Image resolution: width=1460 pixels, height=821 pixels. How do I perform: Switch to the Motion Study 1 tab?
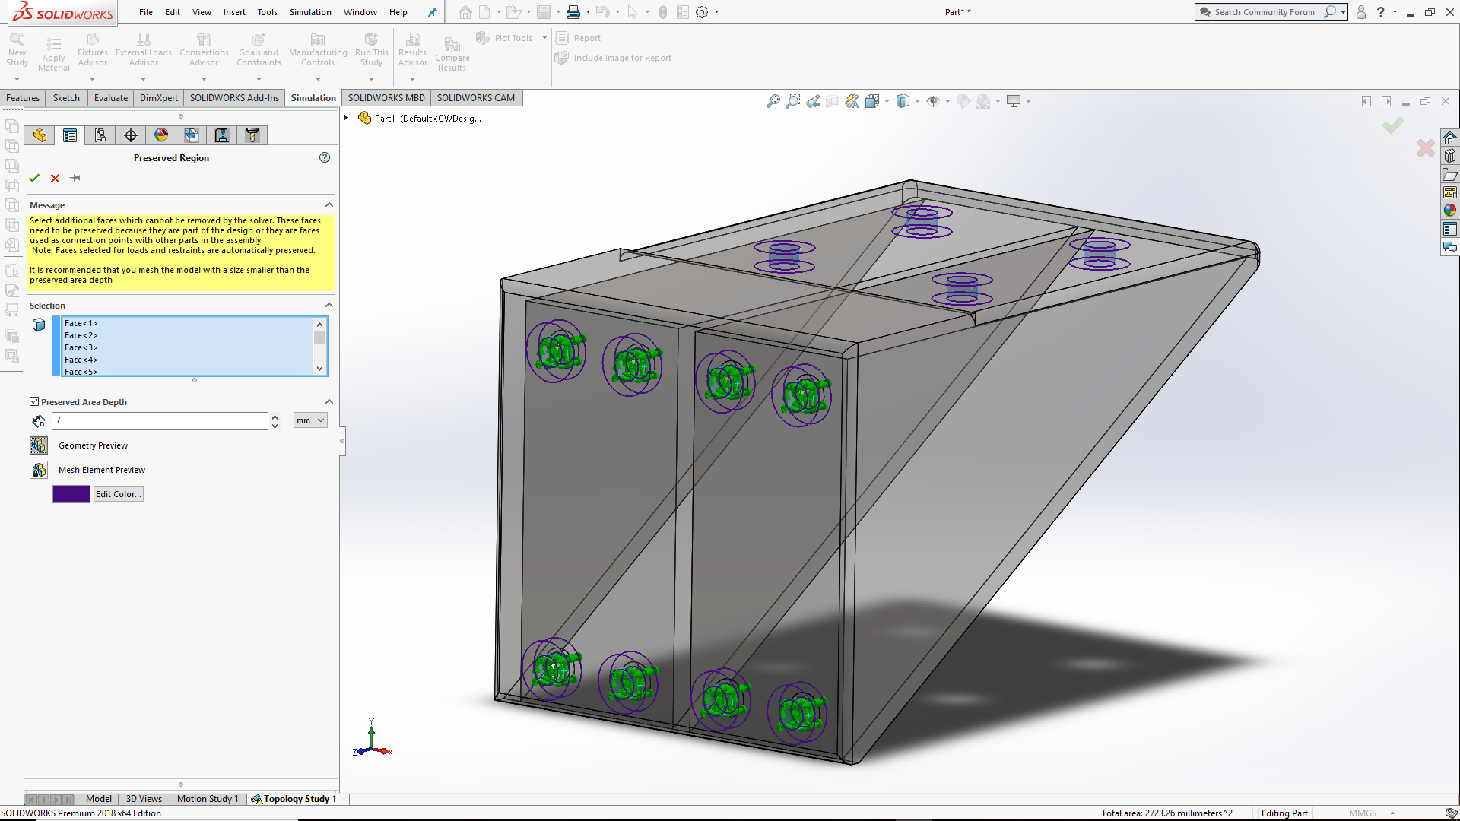click(208, 799)
